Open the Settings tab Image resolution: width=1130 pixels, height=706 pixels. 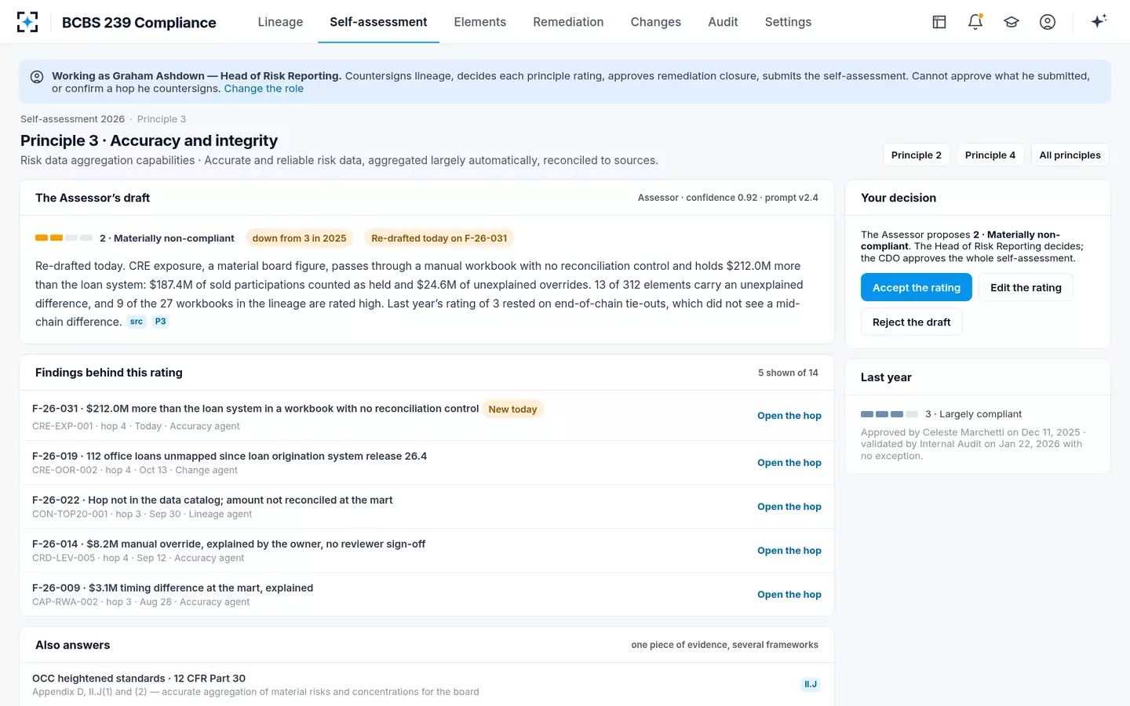click(788, 22)
